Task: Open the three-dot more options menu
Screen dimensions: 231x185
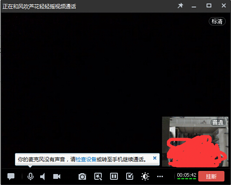Action: pos(160,176)
